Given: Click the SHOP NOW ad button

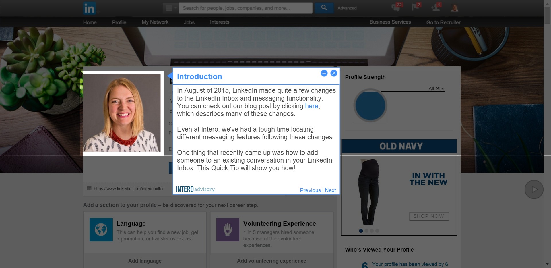Looking at the screenshot, I should coord(429,216).
